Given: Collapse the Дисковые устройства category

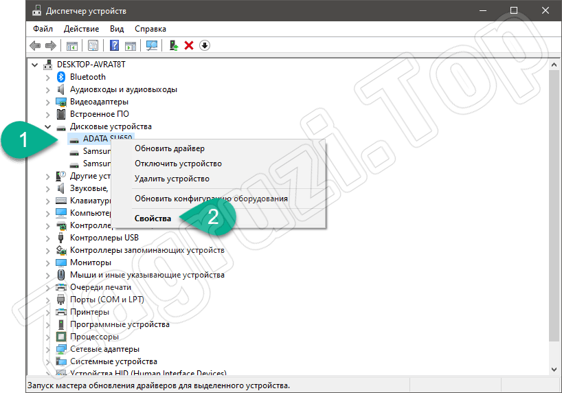Looking at the screenshot, I should [x=47, y=126].
